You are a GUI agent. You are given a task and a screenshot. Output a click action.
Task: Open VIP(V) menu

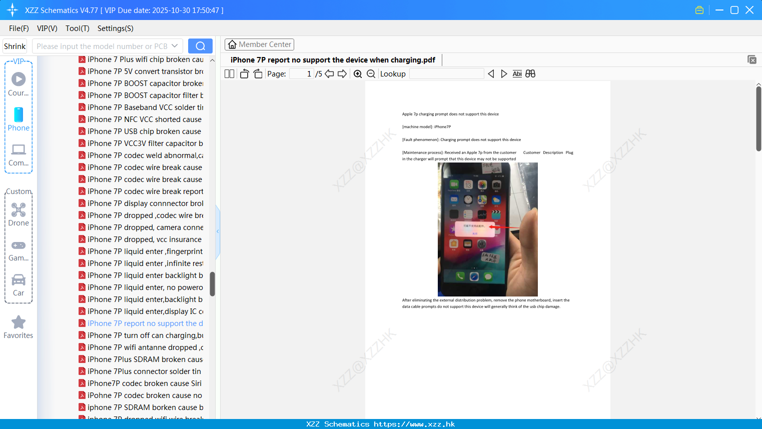pos(47,28)
